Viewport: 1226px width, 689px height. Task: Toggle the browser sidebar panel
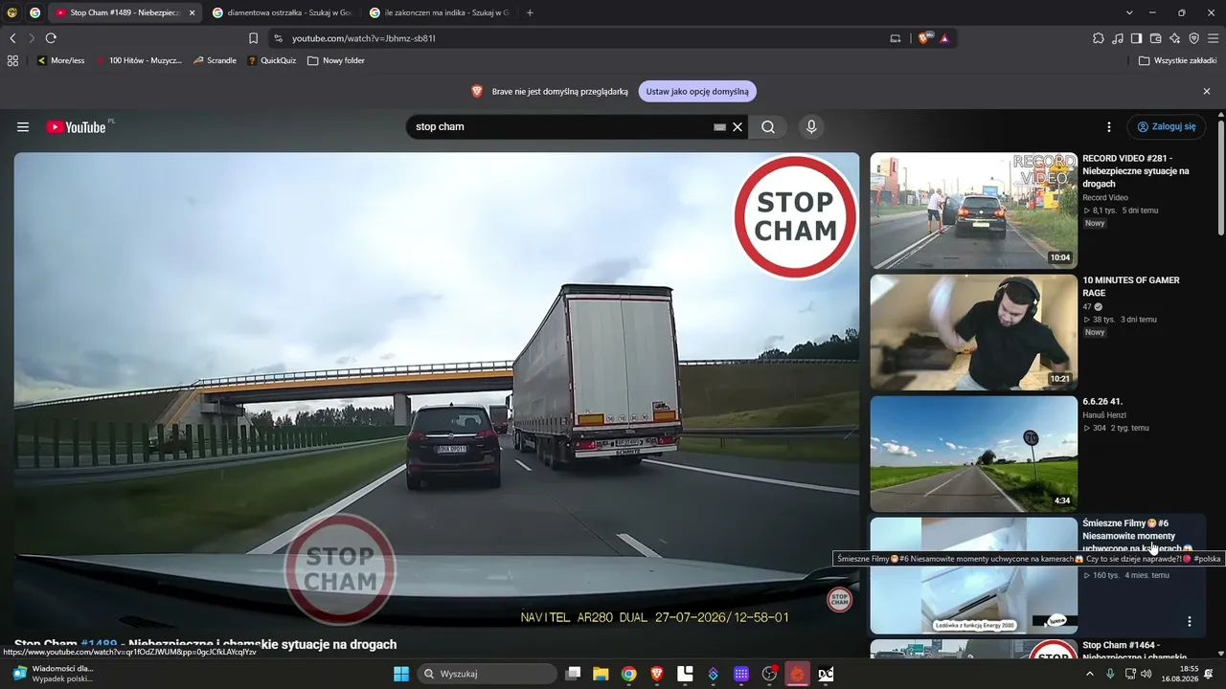click(x=1137, y=38)
